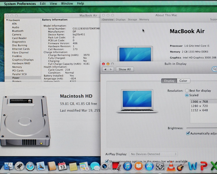Open Launchpad rocket icon in Dock
Screen dimensions: 217x174
(x=19, y=166)
